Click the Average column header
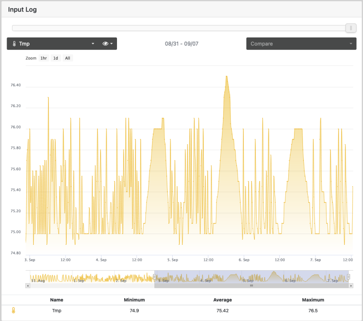This screenshot has height=321, width=363. pyautogui.click(x=222, y=300)
